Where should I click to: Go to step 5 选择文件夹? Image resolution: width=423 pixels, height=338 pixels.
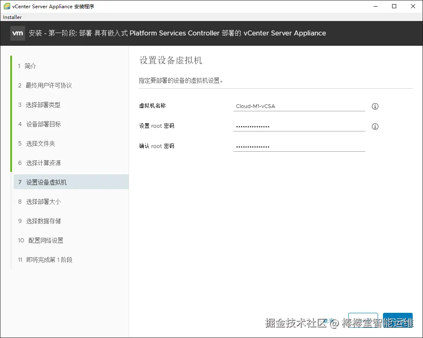(36, 144)
